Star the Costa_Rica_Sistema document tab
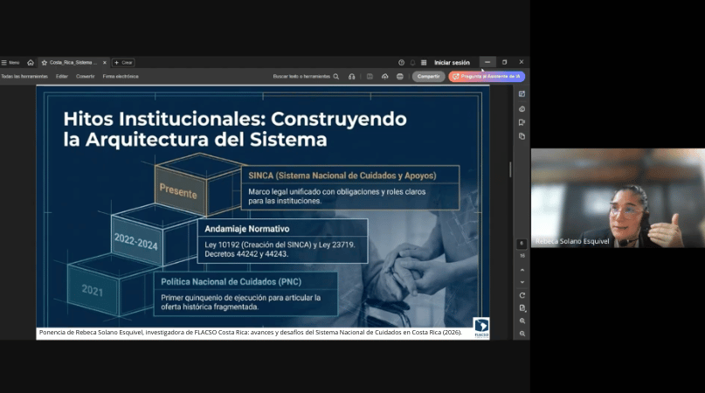 (44, 63)
